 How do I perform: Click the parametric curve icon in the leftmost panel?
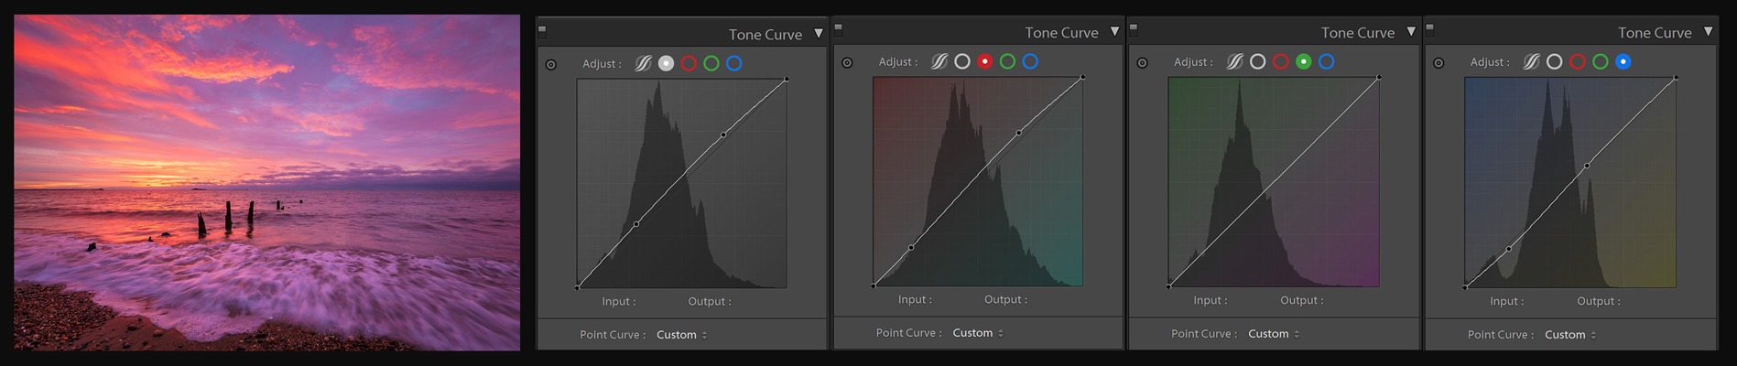click(643, 63)
